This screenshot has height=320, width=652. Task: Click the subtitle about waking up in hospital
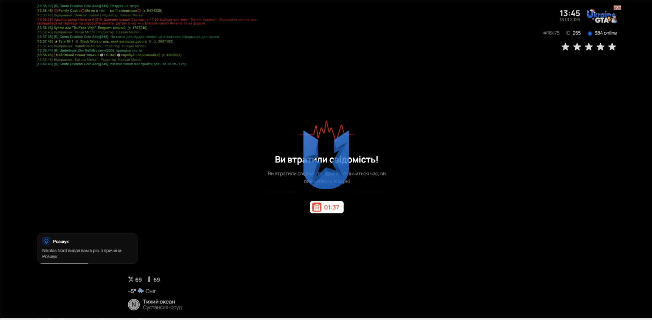pos(327,177)
